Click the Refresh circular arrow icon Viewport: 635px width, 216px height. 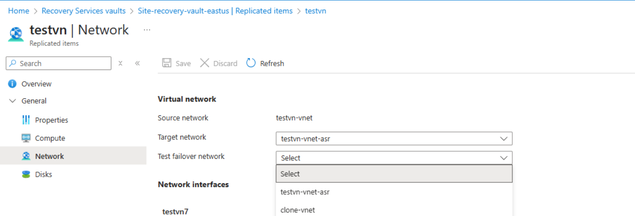(251, 63)
